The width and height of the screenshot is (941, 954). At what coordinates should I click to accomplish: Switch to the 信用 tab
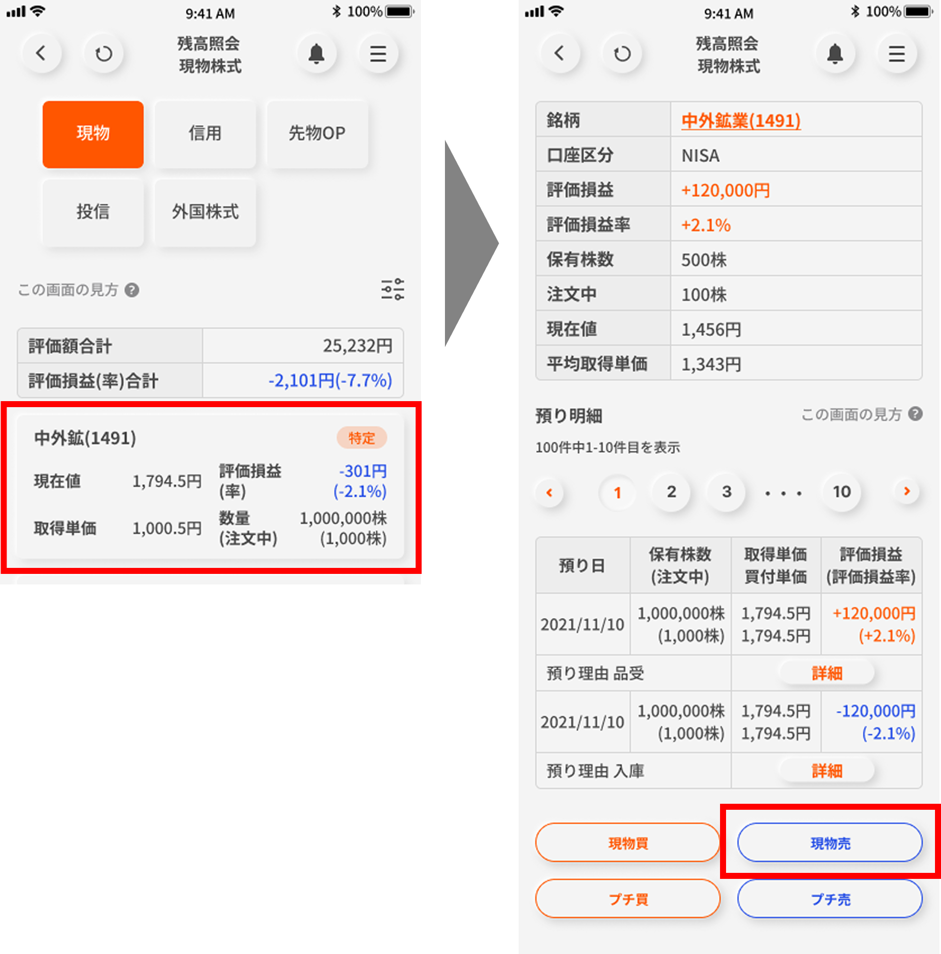205,134
